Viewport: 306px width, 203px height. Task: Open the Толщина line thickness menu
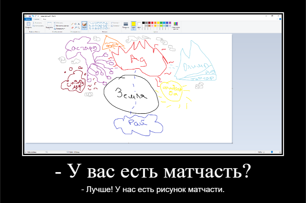tap(126, 25)
